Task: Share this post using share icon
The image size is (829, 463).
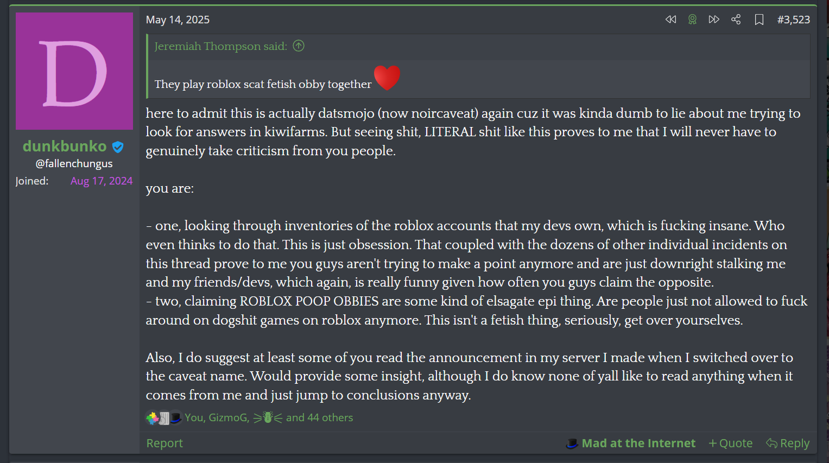Action: click(x=736, y=20)
